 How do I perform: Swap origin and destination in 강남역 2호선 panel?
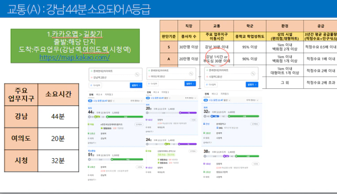137,74
